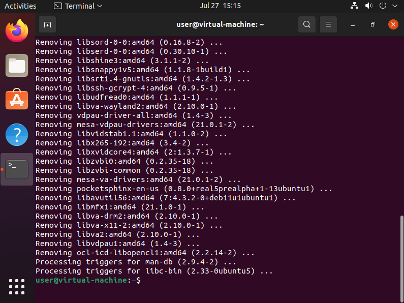The height and width of the screenshot is (303, 404).
Task: Open the Activities overview
Action: 20,6
